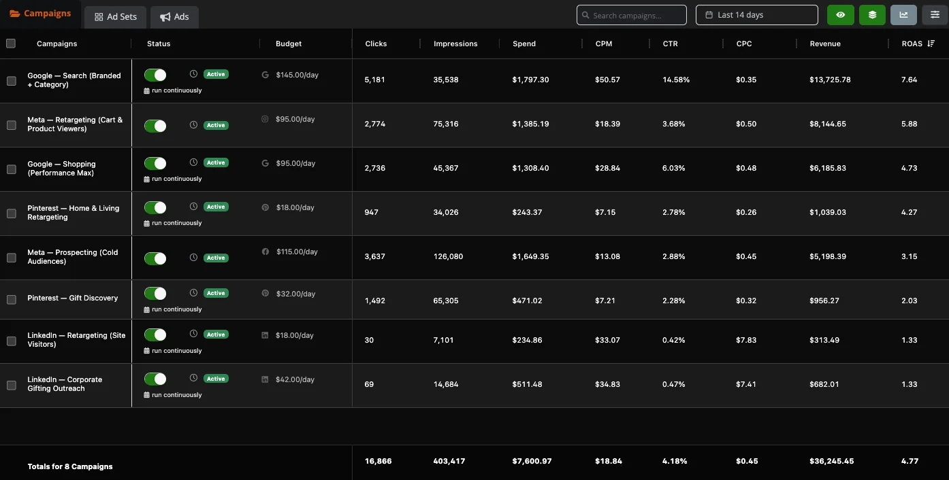Click the magnifier icon in the search campaigns box
The width and height of the screenshot is (949, 480).
585,15
